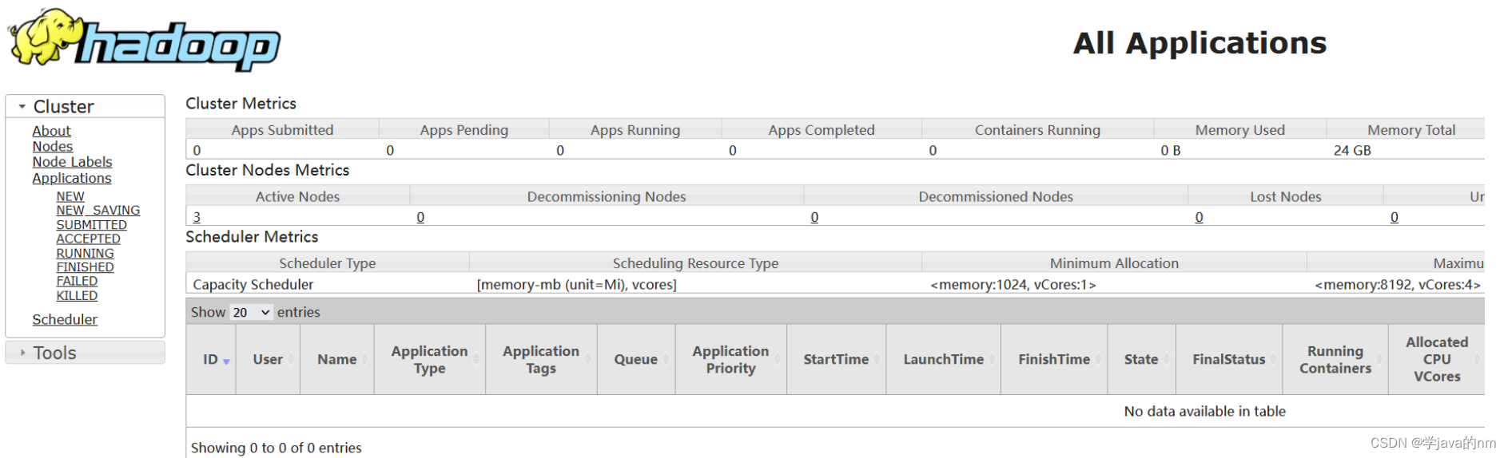This screenshot has height=458, width=1508.
Task: Click the Decommissioning Nodes header
Action: coord(606,196)
